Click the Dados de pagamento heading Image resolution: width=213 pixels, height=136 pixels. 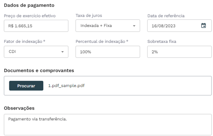click(x=29, y=5)
